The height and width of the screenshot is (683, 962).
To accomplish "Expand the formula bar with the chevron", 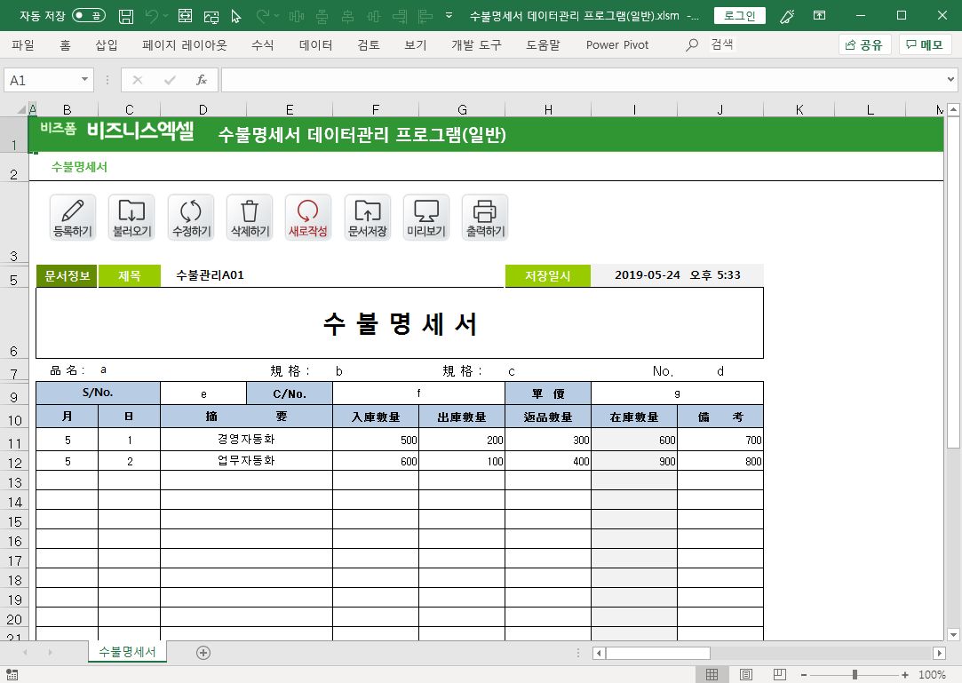I will click(951, 80).
